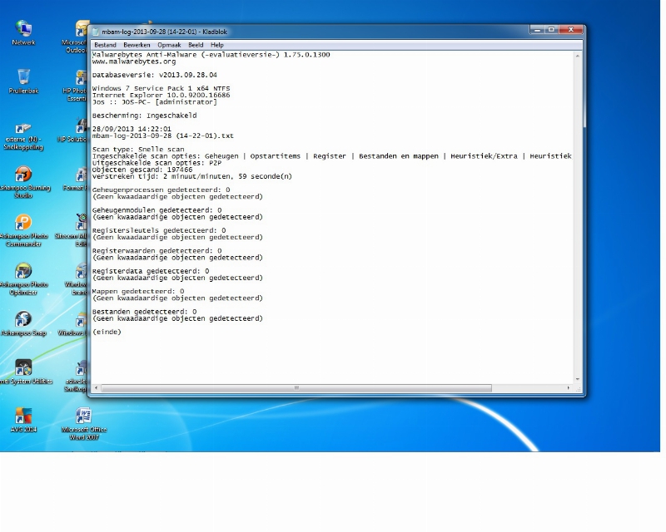Select the Microsoft Outlook desktop icon
Screen dimensions: 666x532
coord(76,37)
